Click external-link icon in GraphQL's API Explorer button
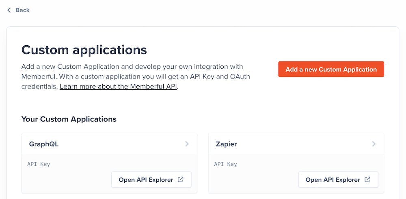The width and height of the screenshot is (406, 199). (181, 180)
